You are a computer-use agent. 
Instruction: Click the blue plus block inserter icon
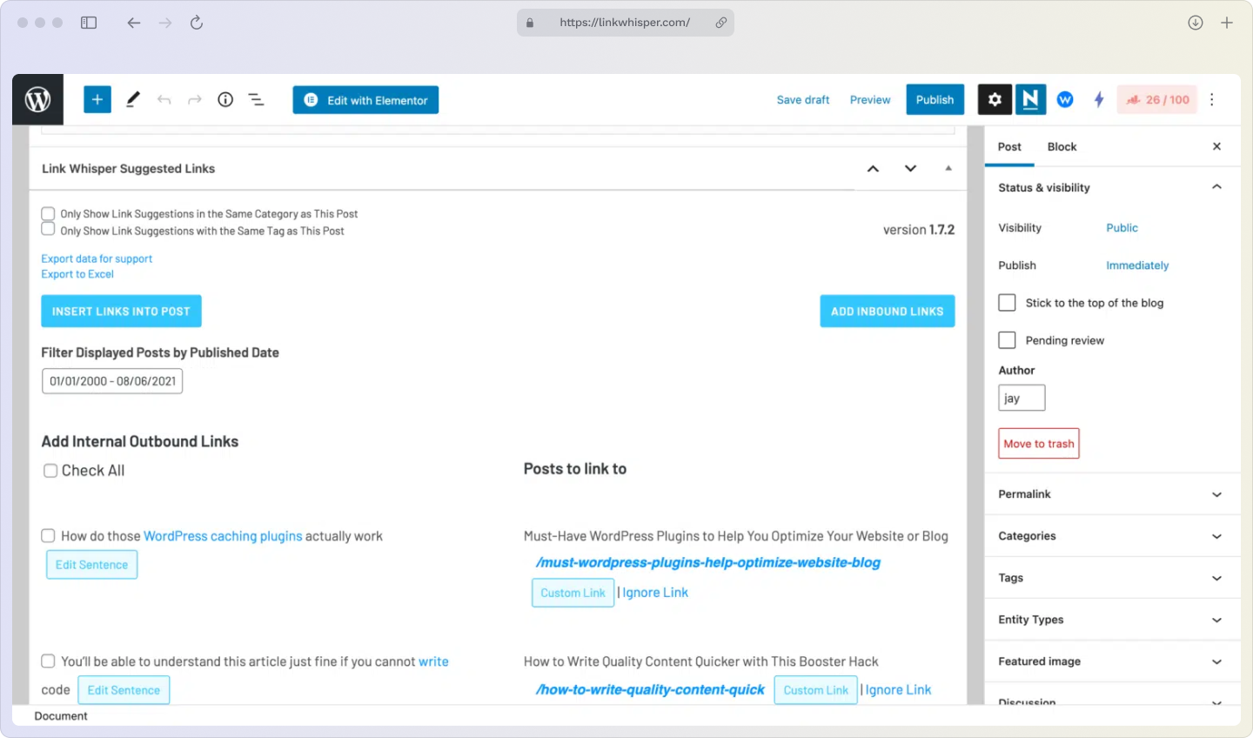(x=97, y=100)
